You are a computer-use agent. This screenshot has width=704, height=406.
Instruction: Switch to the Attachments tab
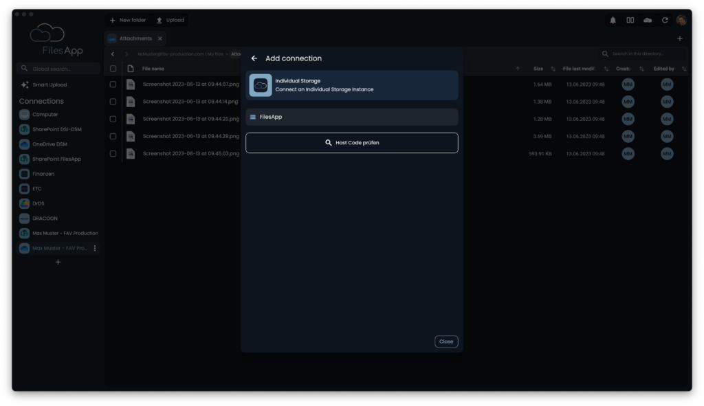pos(135,38)
